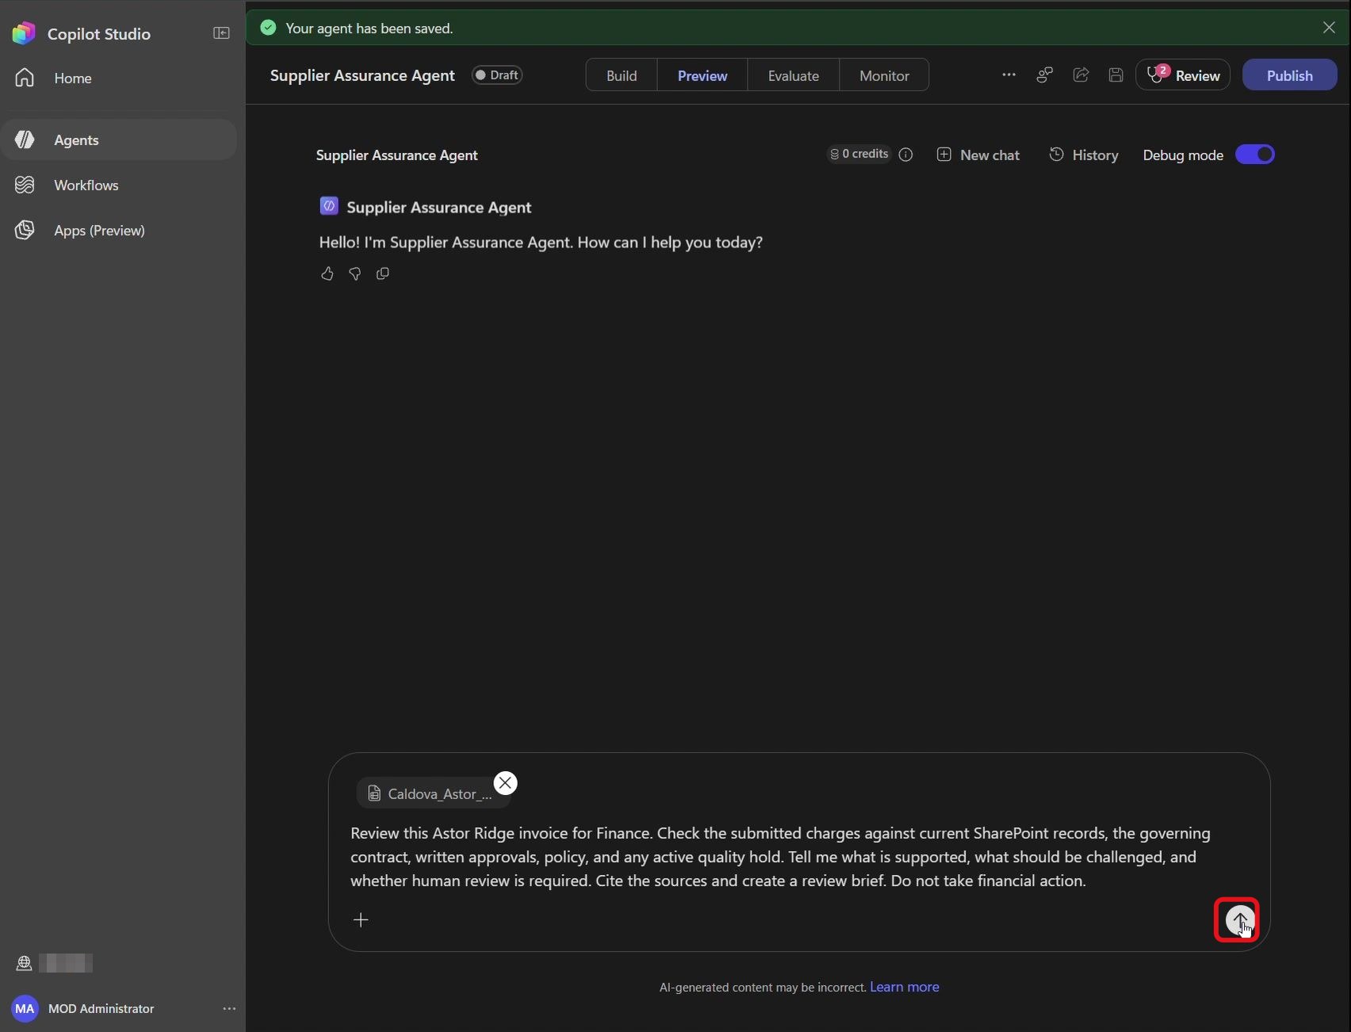
Task: Toggle Debug mode switch off
Action: (1255, 155)
